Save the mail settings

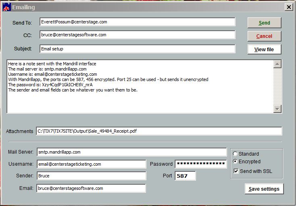pyautogui.click(x=264, y=189)
